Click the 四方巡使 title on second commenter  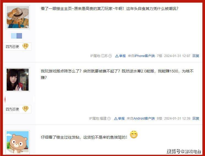point(12,109)
